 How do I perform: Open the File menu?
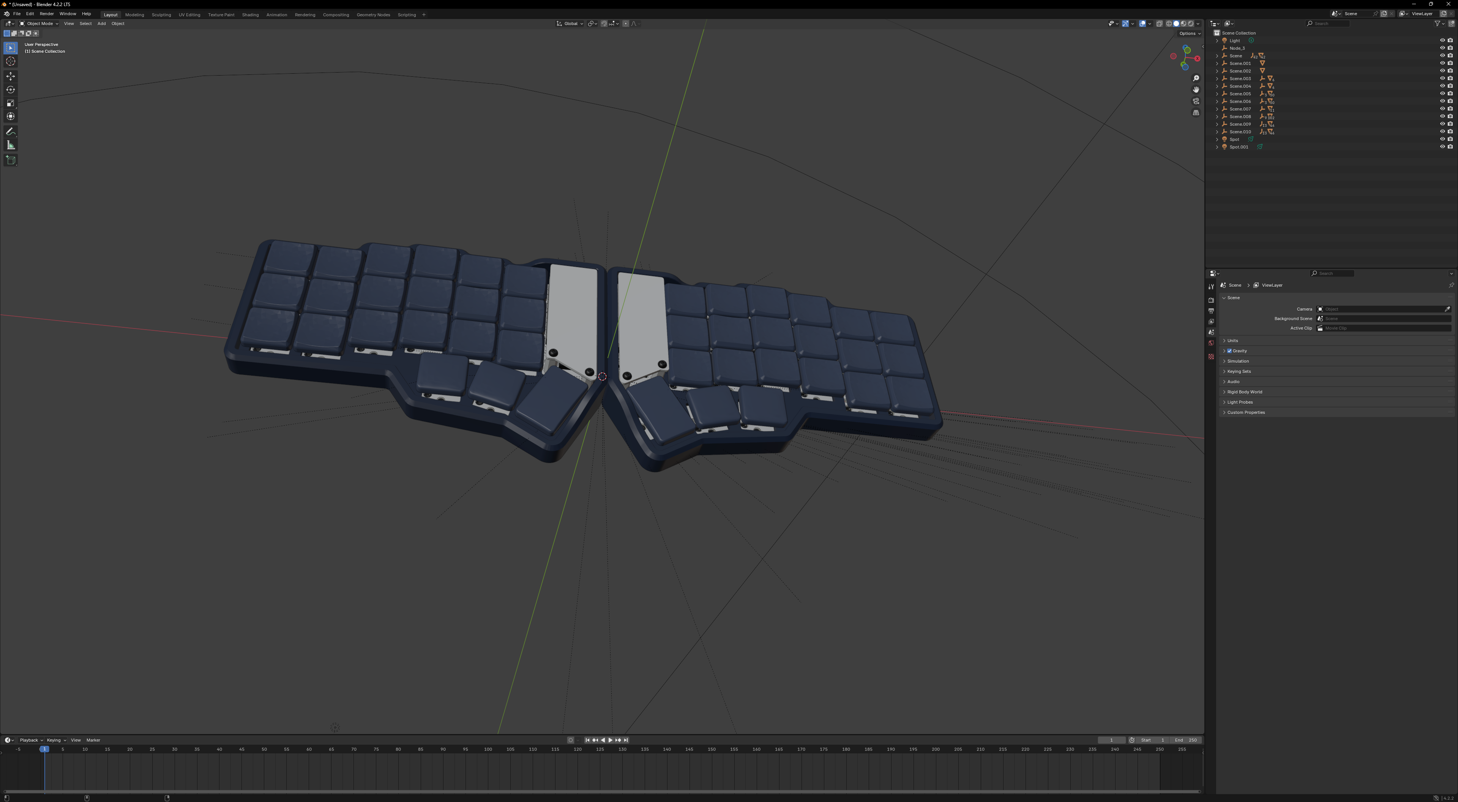click(x=17, y=14)
